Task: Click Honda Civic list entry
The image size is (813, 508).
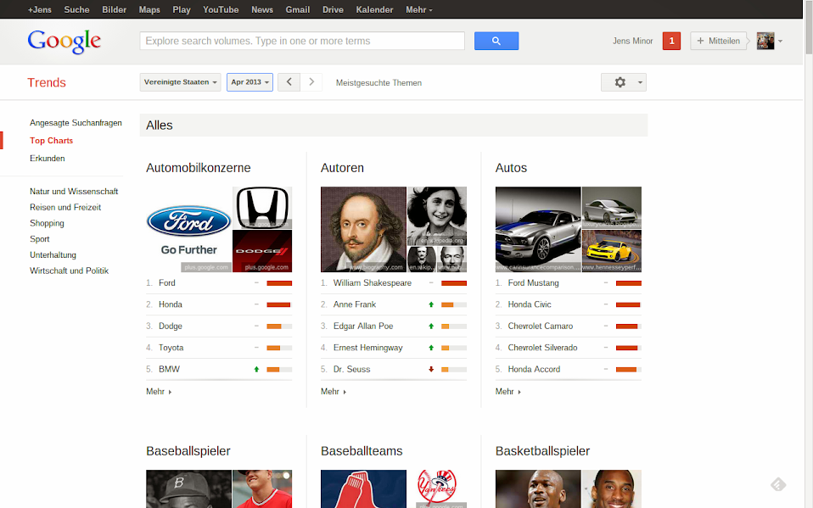Action: 530,304
